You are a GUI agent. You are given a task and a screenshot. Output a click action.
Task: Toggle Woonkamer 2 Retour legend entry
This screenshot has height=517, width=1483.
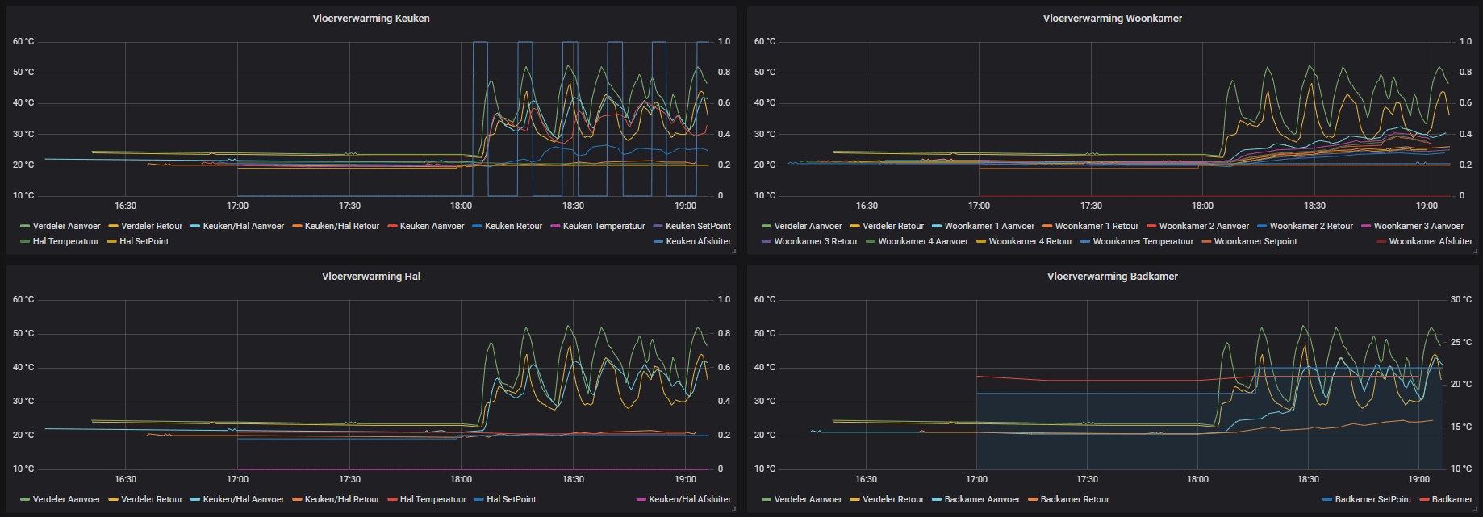(x=1311, y=227)
